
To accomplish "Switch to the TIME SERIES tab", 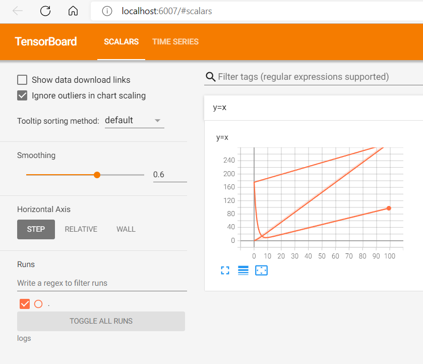I will 175,42.
